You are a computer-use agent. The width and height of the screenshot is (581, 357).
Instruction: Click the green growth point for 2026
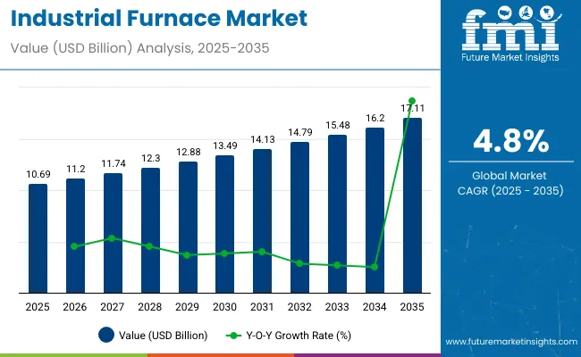[x=74, y=246]
